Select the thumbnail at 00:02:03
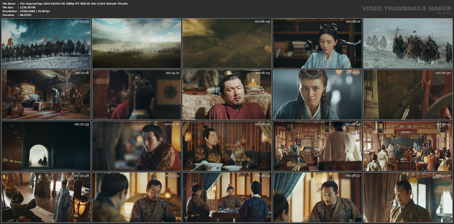Viewport: 454px width, 224px height. click(x=46, y=43)
